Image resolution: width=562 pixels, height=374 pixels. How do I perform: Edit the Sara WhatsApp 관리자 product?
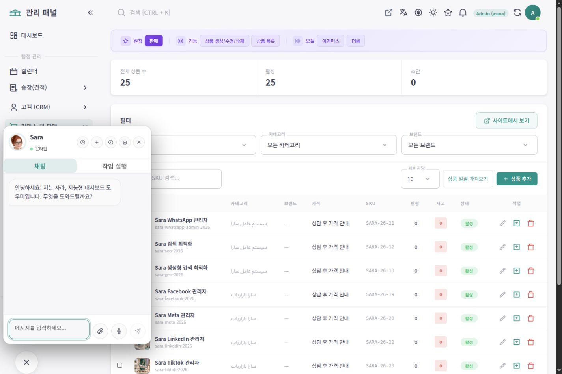click(502, 223)
